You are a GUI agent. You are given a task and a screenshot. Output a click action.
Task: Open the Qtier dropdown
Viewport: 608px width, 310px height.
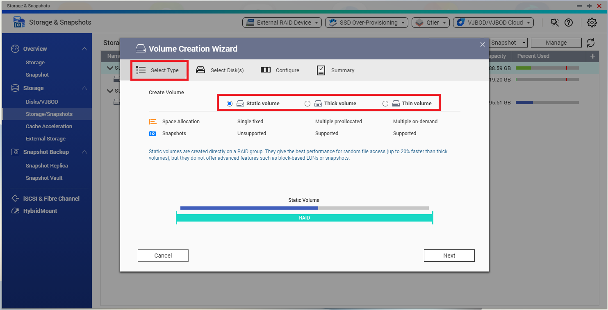point(430,23)
